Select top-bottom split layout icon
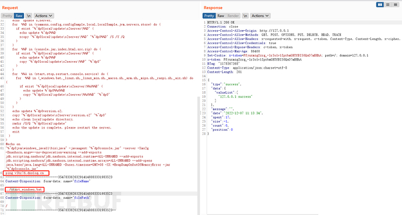This screenshot has width=402, height=215. 388,5
